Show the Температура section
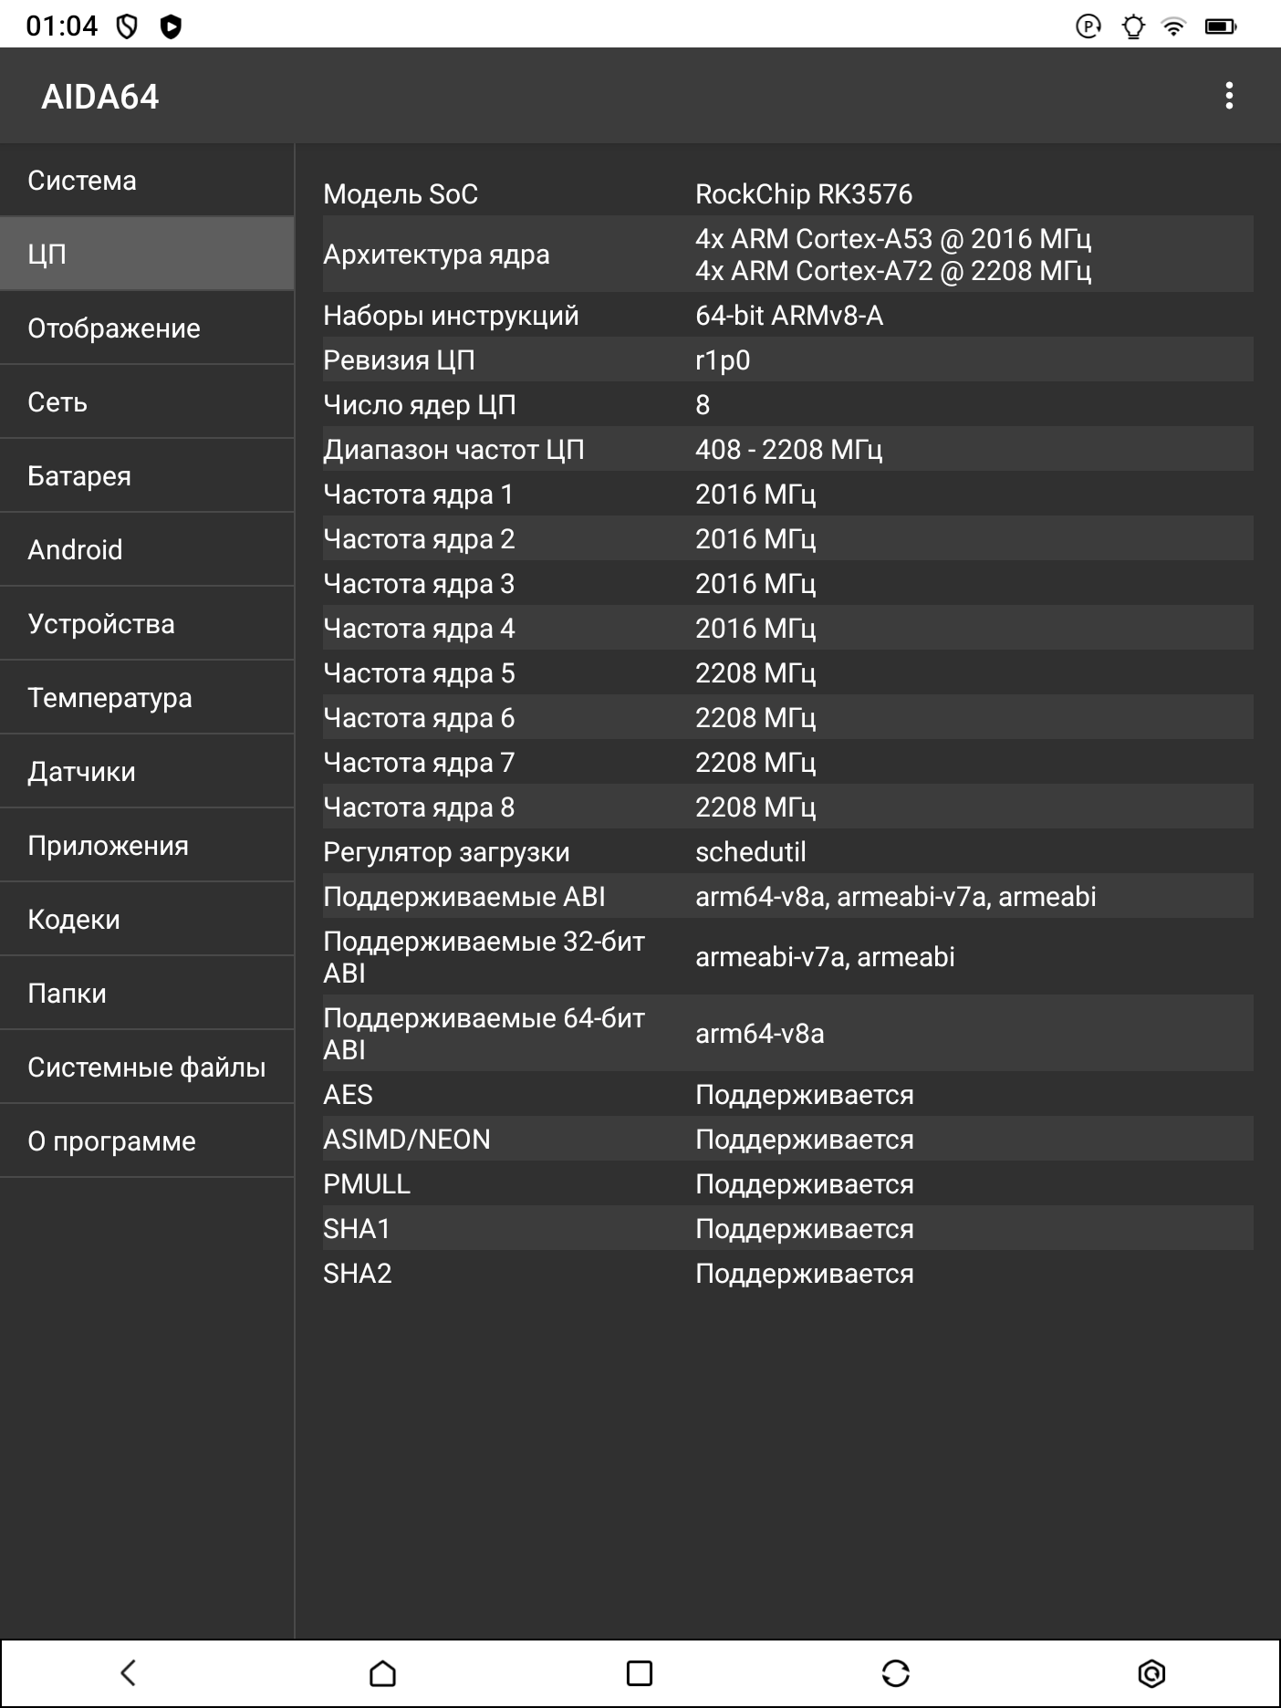Image resolution: width=1281 pixels, height=1708 pixels. click(147, 698)
